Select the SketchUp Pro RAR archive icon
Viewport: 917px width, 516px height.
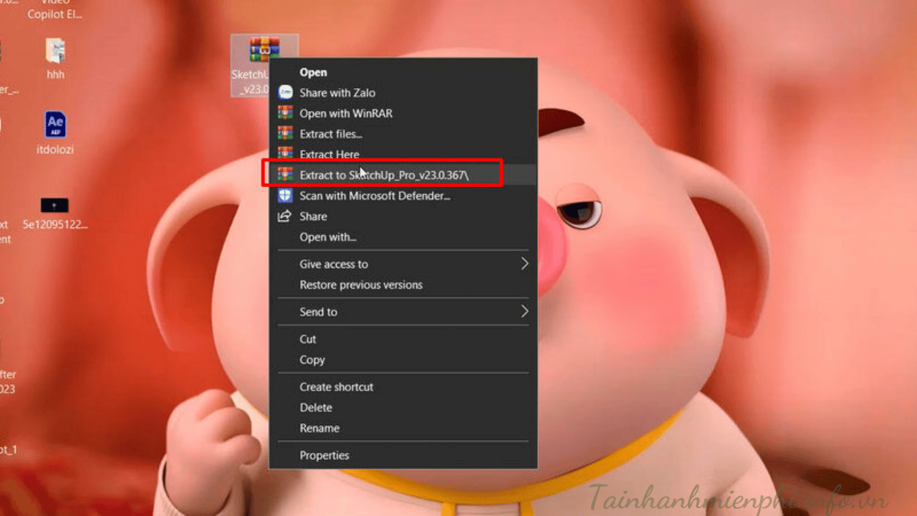pos(264,50)
